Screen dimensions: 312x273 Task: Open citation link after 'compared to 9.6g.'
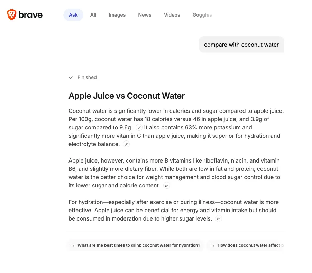click(x=139, y=127)
